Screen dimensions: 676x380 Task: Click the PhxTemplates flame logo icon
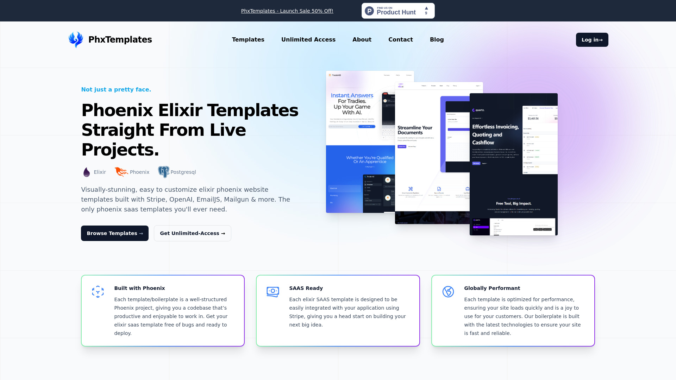[x=75, y=39]
